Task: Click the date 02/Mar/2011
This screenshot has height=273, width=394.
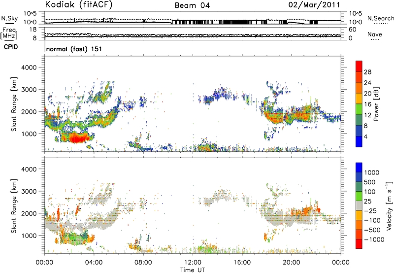Action: [314, 5]
